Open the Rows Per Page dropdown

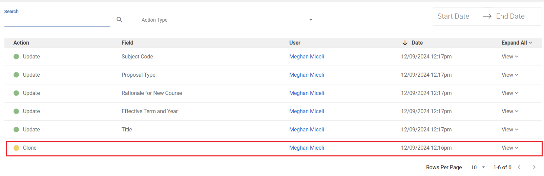coord(478,168)
